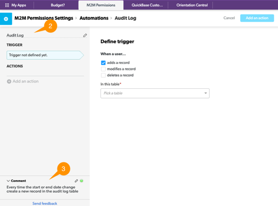Click orange callout marker 3
Viewport: 278px width, 206px height.
tap(64, 169)
